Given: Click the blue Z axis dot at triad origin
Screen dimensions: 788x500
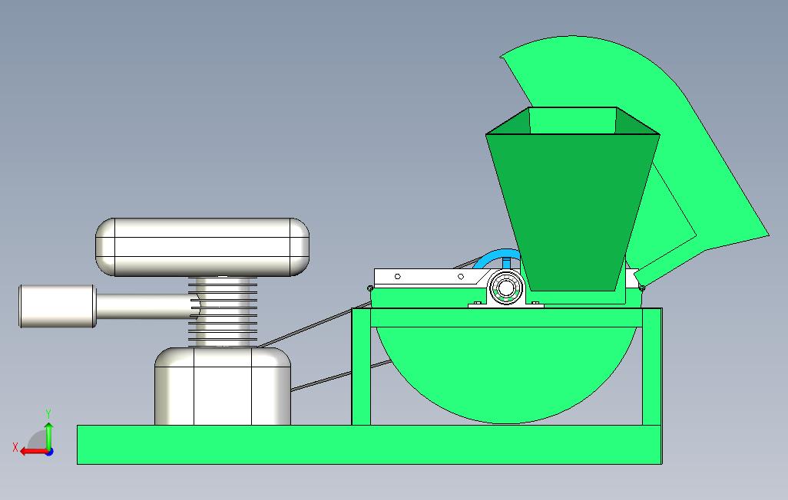Looking at the screenshot, I should click(49, 452).
